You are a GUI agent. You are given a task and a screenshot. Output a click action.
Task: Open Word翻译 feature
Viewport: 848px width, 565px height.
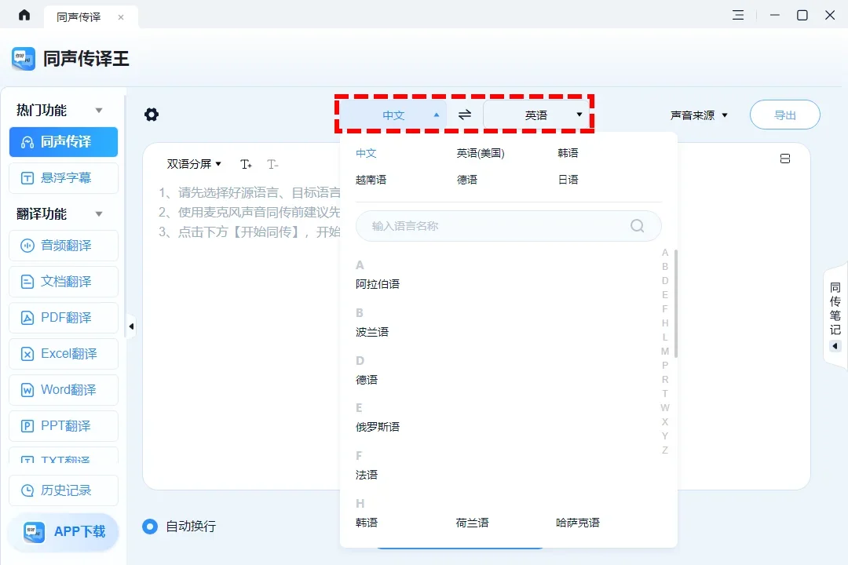64,390
